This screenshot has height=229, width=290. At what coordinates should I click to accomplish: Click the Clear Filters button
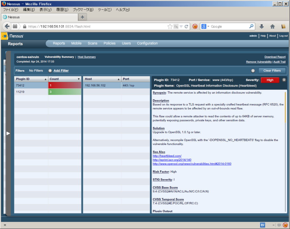(x=272, y=71)
